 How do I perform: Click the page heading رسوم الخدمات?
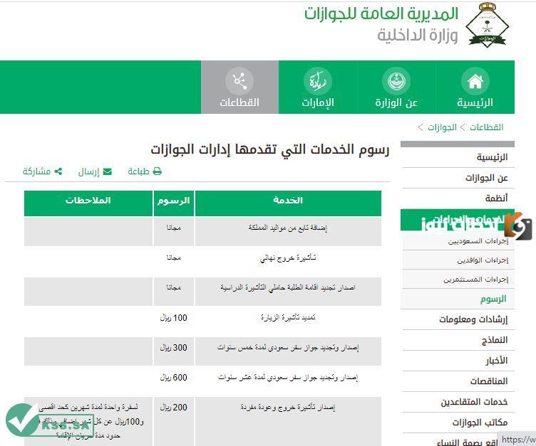[x=270, y=149]
